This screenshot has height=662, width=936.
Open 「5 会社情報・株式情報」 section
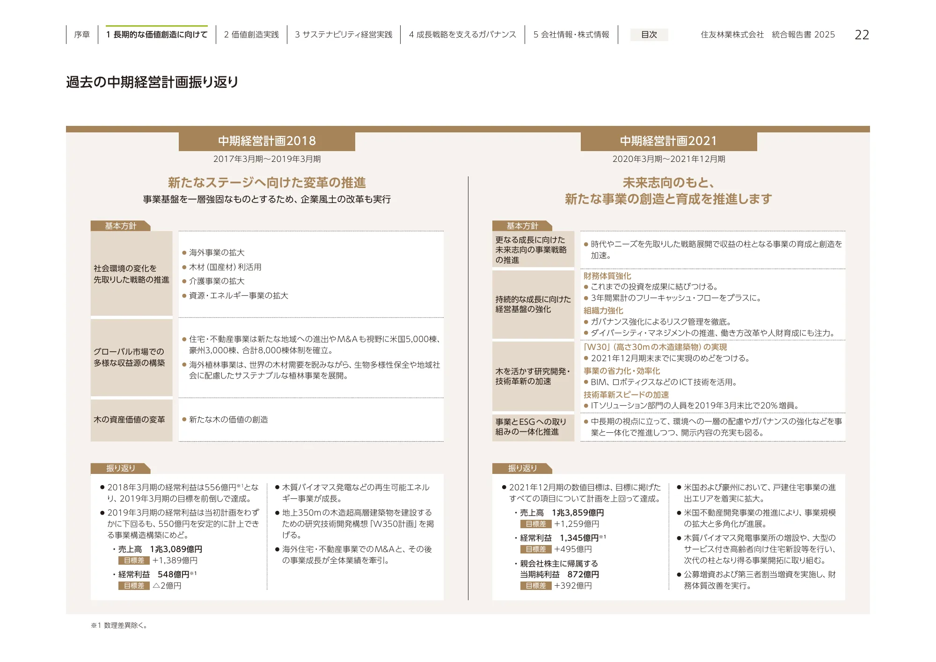(x=571, y=34)
